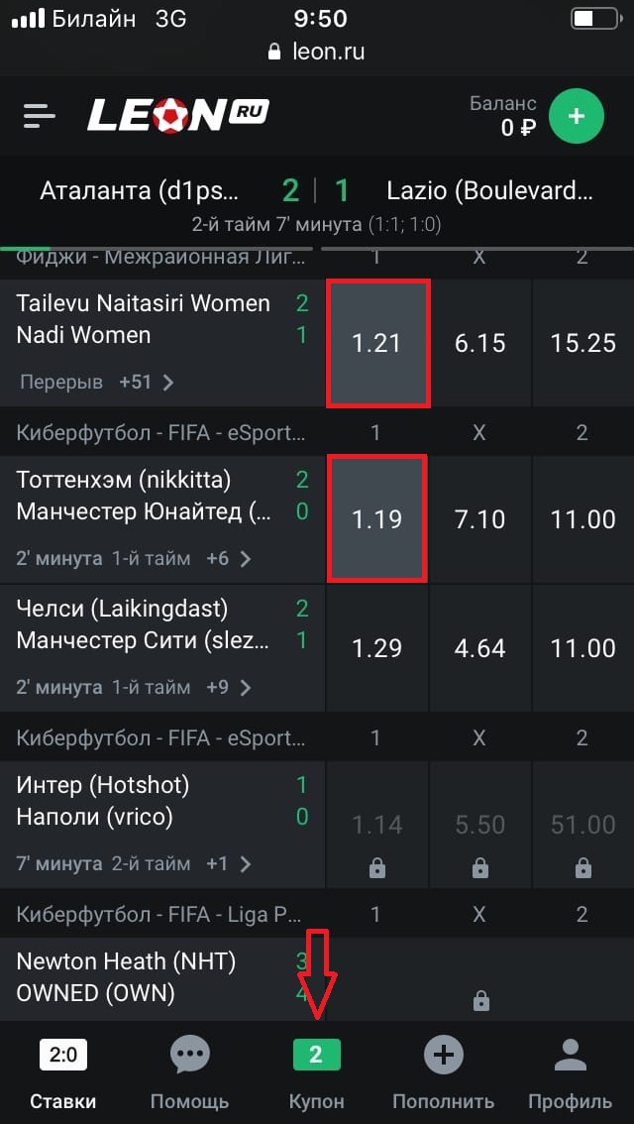Expand +51 markets for Tailevu Naitasiri match
634x1124 pixels.
(x=146, y=382)
